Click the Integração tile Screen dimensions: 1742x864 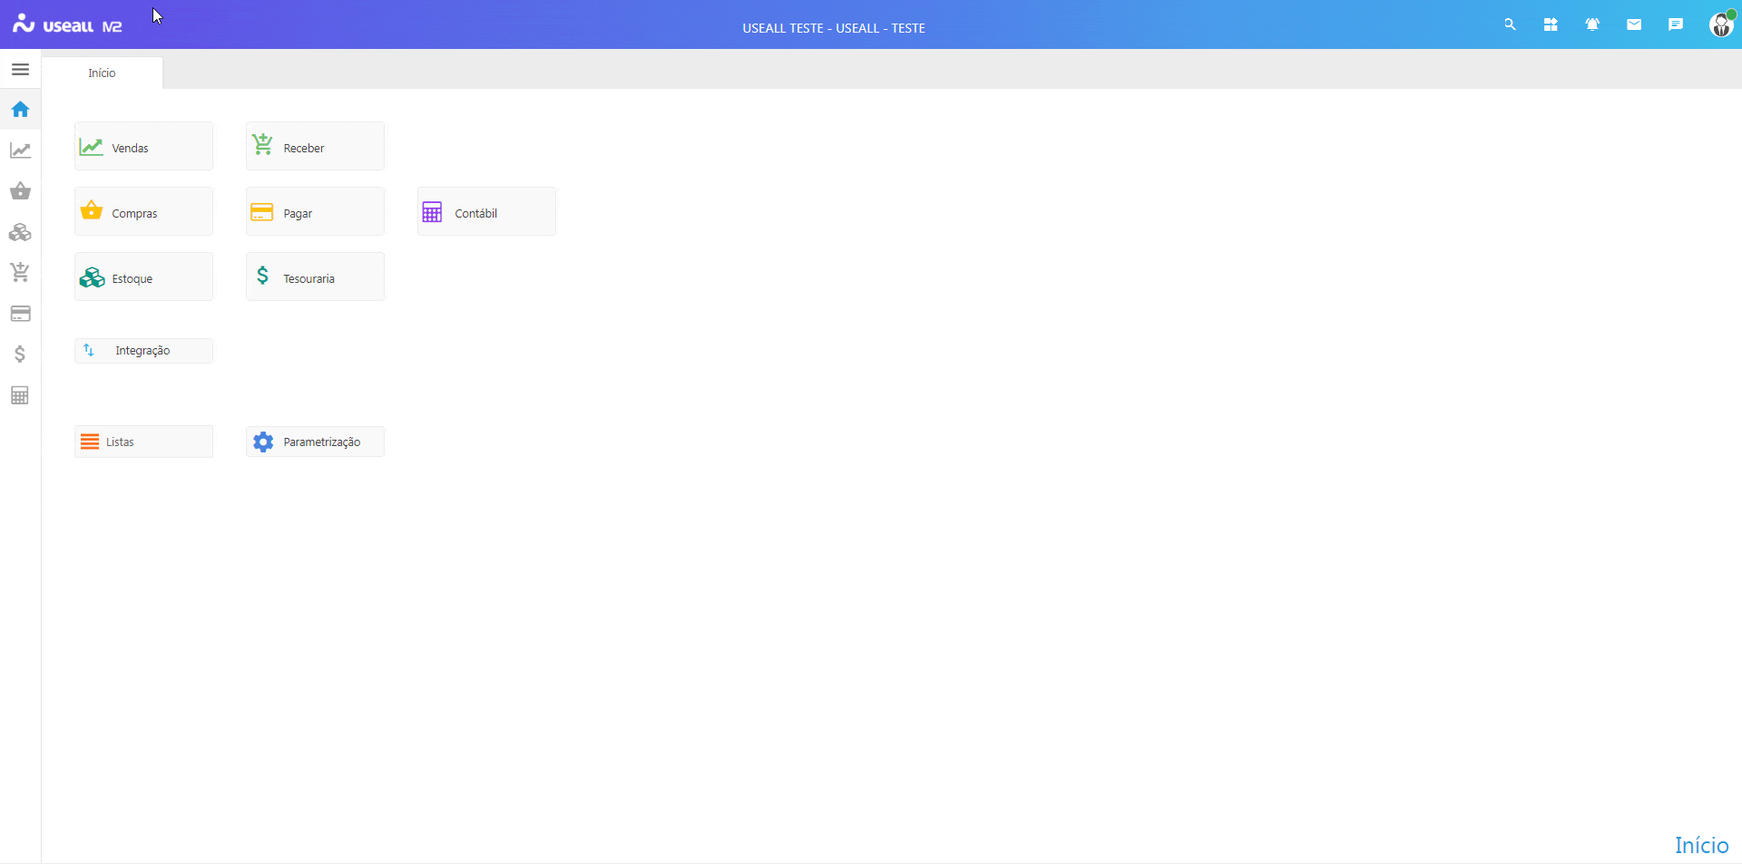pos(143,351)
